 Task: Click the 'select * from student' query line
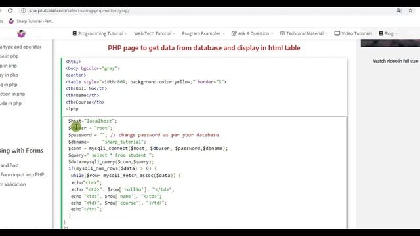point(111,155)
